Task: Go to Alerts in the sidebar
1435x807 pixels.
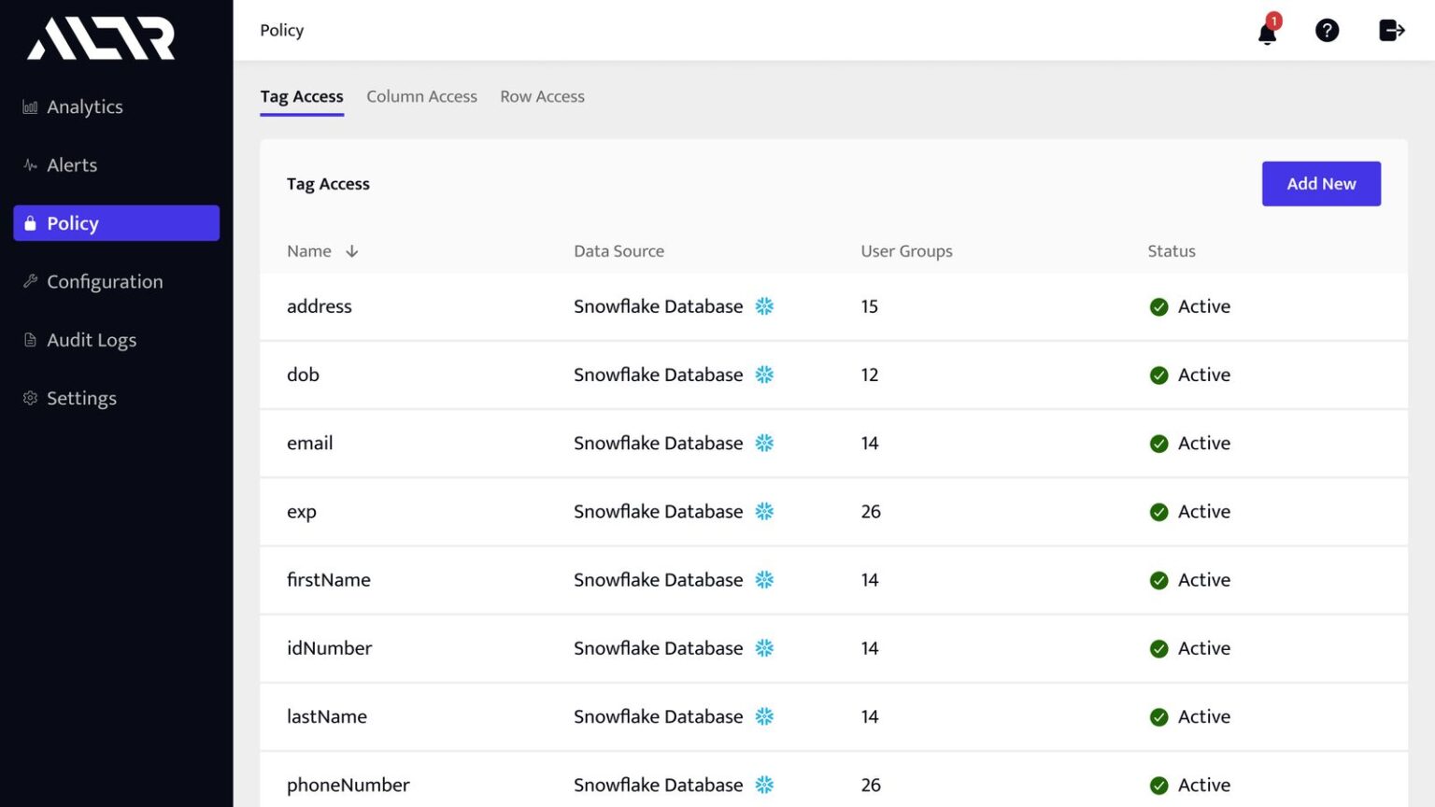Action: (x=72, y=165)
